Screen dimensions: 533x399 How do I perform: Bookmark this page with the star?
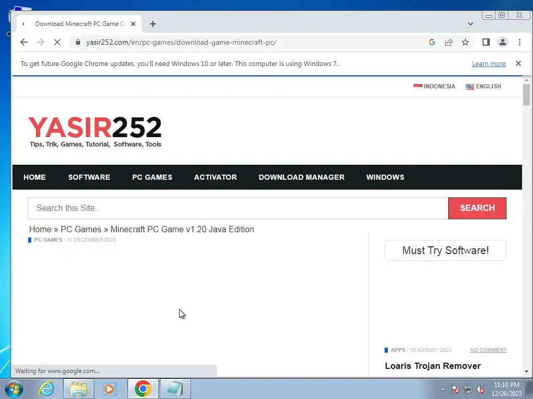(465, 42)
